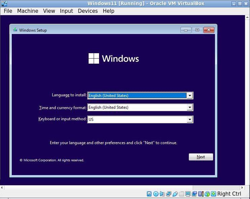The height and width of the screenshot is (199, 250).
Task: Click the audio status icon
Action: coord(162,194)
